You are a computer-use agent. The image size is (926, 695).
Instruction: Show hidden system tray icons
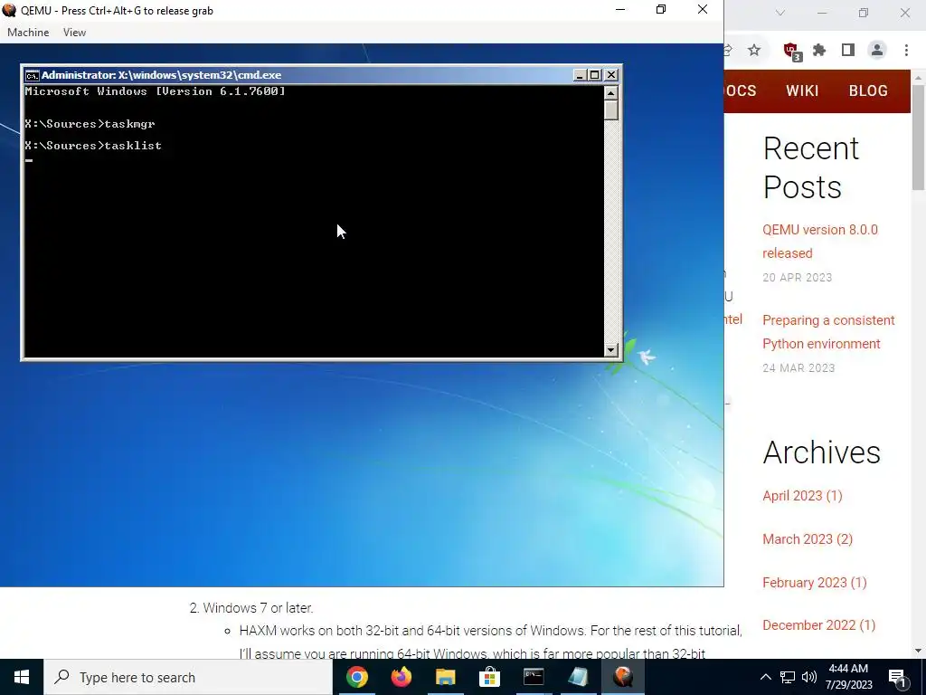point(765,677)
